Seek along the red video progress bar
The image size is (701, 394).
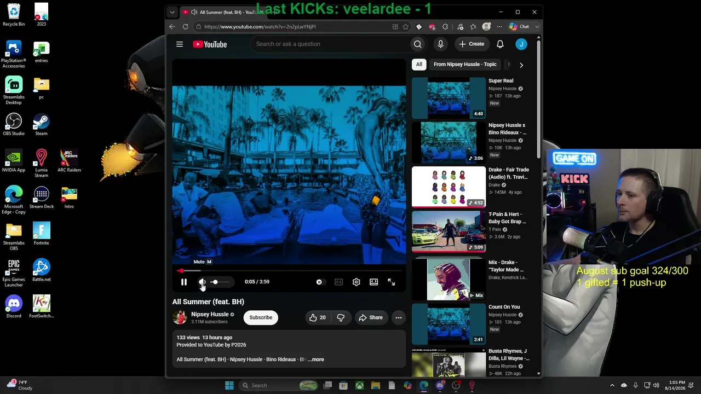click(289, 270)
